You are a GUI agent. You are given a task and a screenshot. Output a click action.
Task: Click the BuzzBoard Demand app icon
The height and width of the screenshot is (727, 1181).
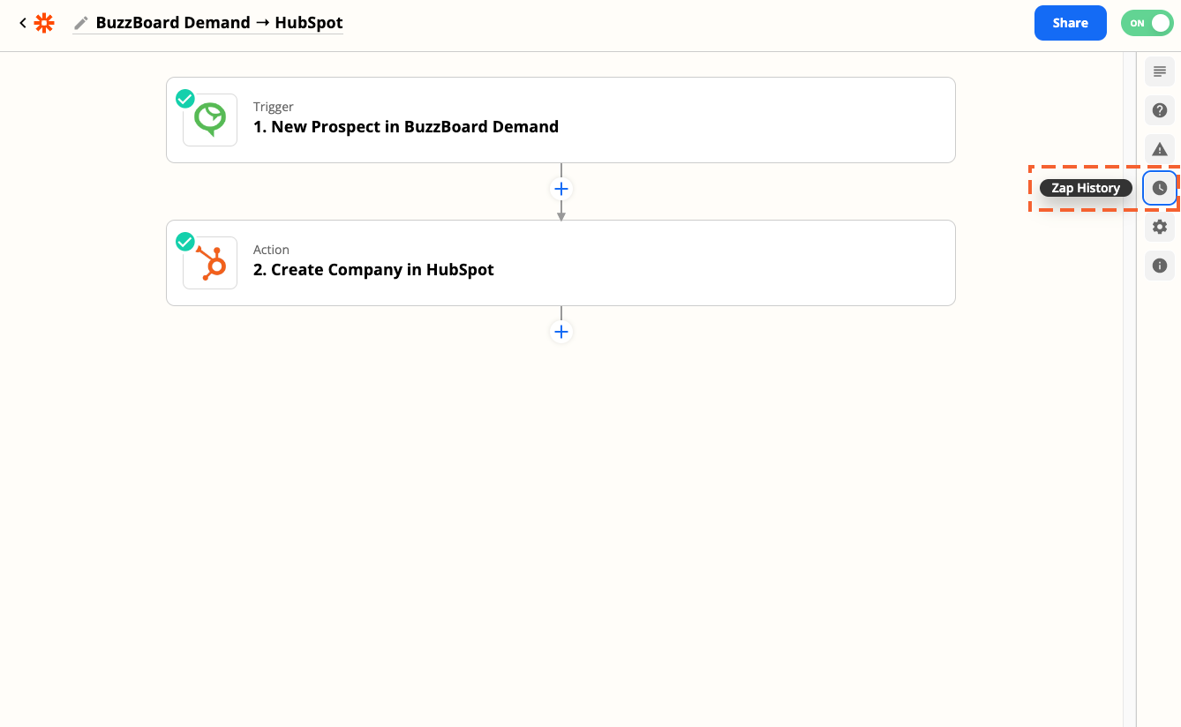210,120
